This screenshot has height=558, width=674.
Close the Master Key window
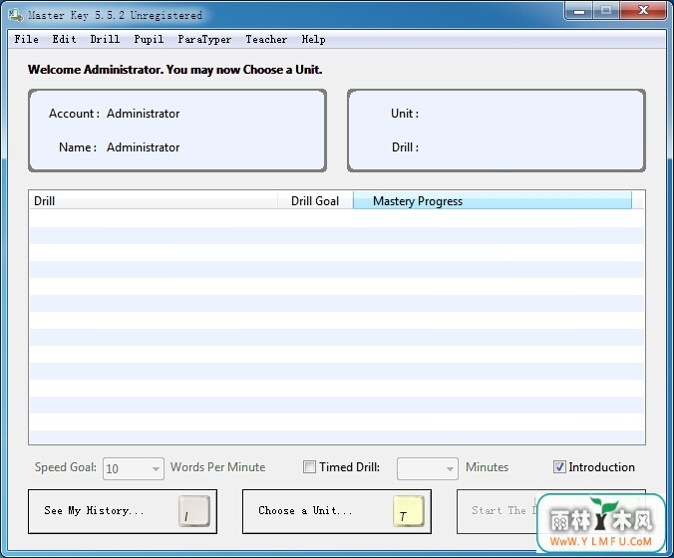coord(643,10)
